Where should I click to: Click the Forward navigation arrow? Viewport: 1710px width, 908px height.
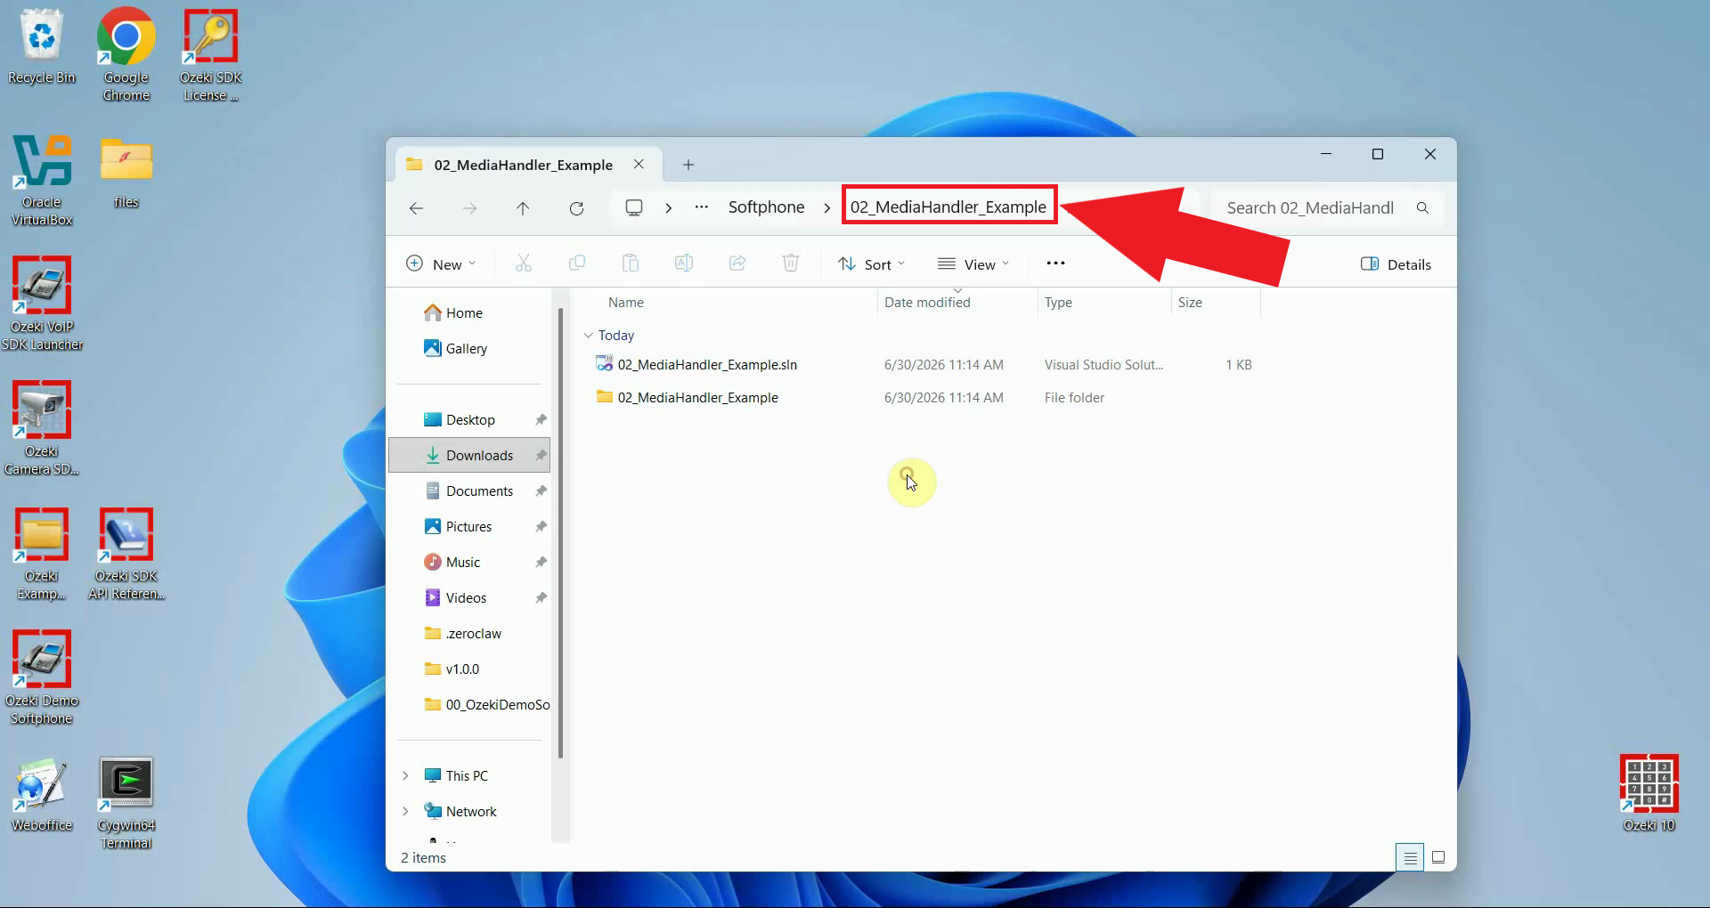pos(469,207)
